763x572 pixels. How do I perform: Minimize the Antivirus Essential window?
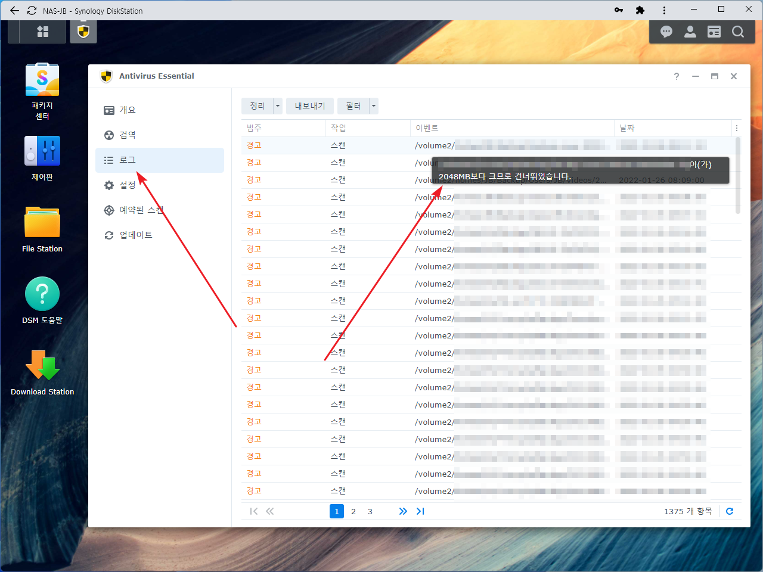[696, 76]
